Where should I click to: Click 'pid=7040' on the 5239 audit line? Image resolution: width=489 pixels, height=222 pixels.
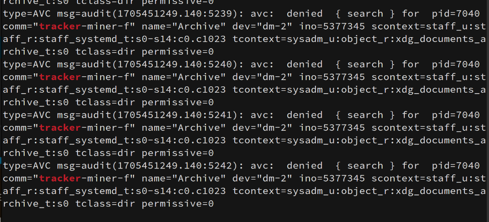[x=456, y=14]
